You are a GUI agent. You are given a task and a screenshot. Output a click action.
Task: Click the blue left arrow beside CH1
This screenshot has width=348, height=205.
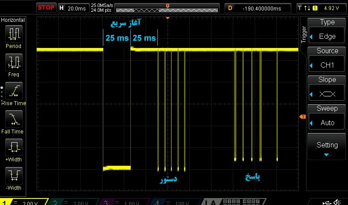311,65
